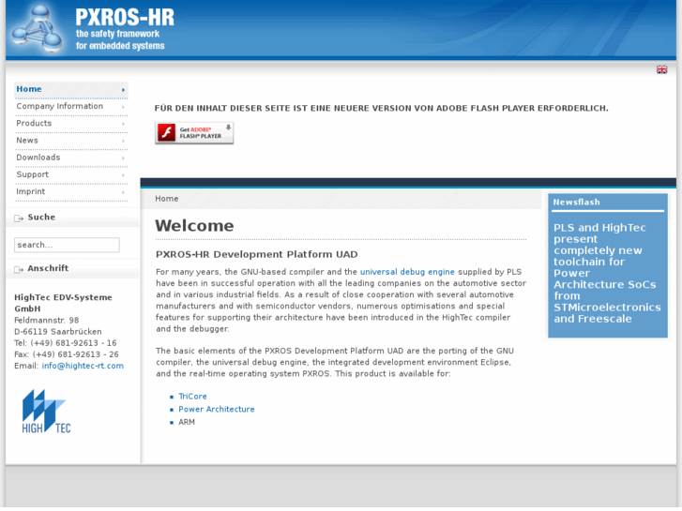Viewport: 682px width, 511px height.
Task: Expand the News menu arrow
Action: point(123,141)
